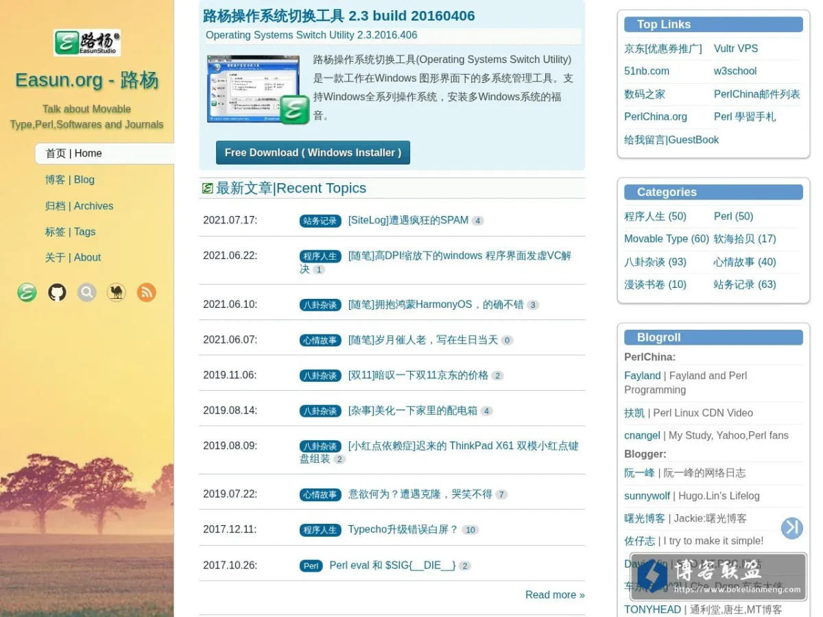Viewport: 823px width, 617px height.
Task: Click 心情故事 tag on 2021.06.07 post
Action: point(320,341)
